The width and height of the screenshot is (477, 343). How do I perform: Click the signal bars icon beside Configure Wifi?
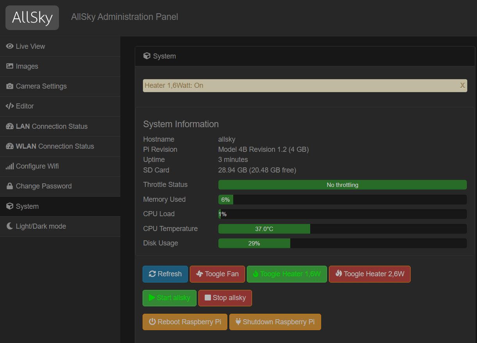(10, 166)
